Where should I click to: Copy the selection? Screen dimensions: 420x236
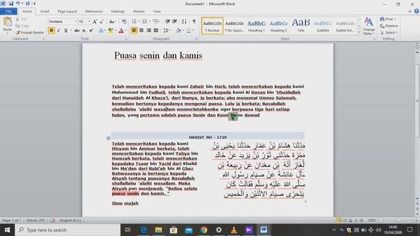(x=22, y=26)
